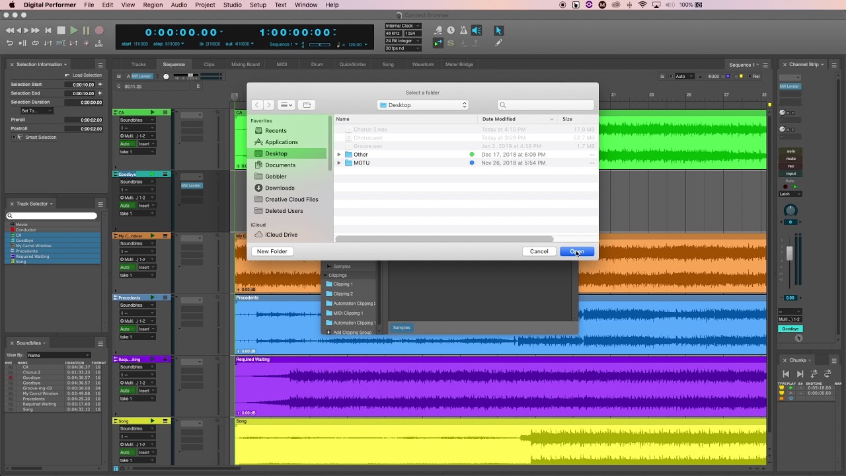The width and height of the screenshot is (846, 476).
Task: Click the wait/countoff clock icon
Action: pyautogui.click(x=451, y=30)
